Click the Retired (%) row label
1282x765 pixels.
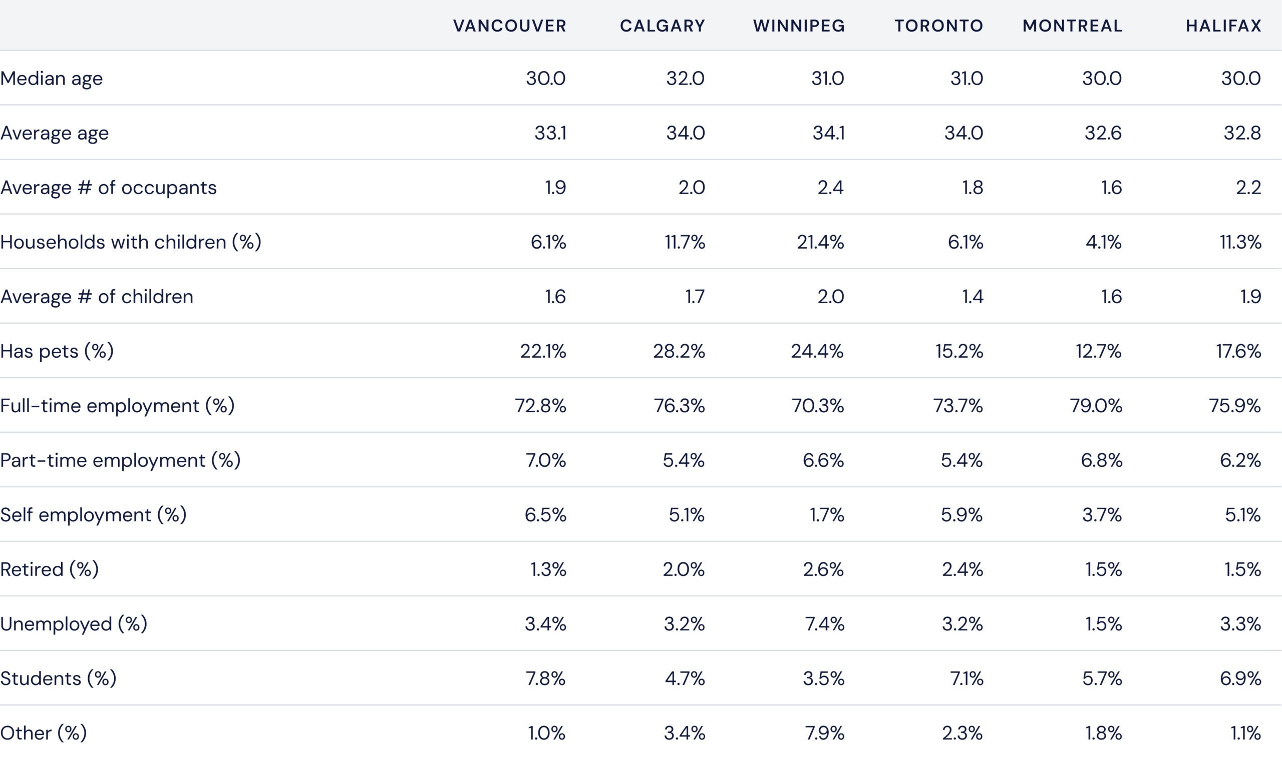[50, 570]
